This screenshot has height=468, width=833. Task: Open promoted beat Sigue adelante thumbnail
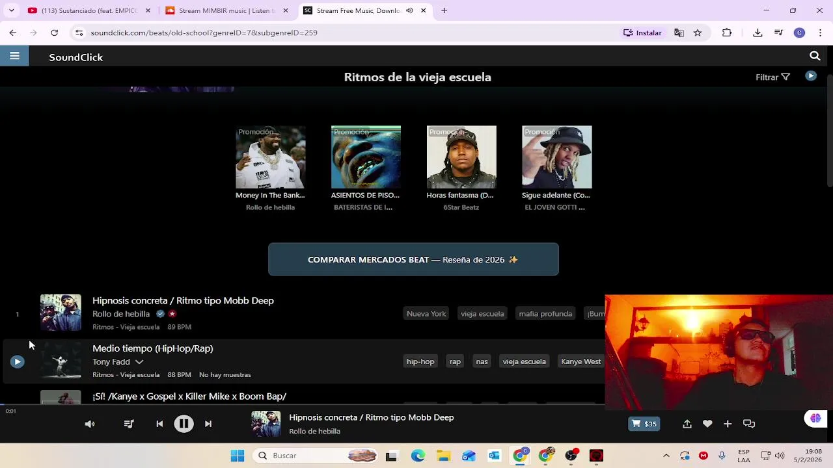point(557,157)
